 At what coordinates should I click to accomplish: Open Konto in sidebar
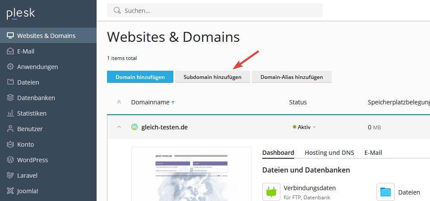click(x=48, y=144)
